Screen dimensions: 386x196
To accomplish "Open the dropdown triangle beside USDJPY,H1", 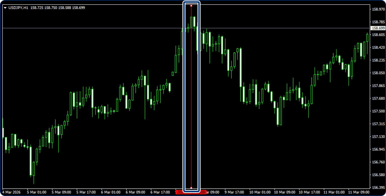I will 5,8.
